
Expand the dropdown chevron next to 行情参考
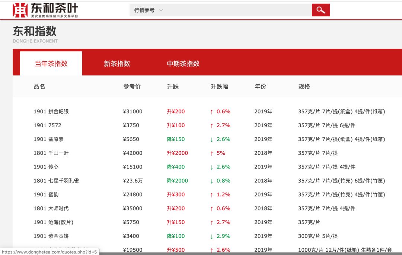click(x=161, y=10)
